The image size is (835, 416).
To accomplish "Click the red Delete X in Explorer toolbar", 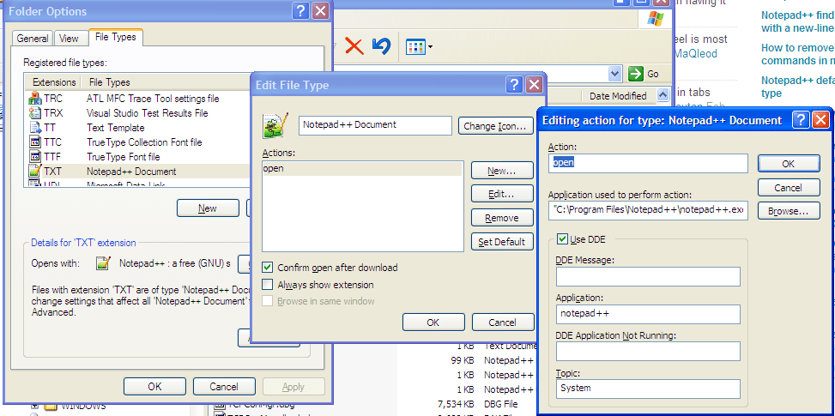I will tap(354, 46).
